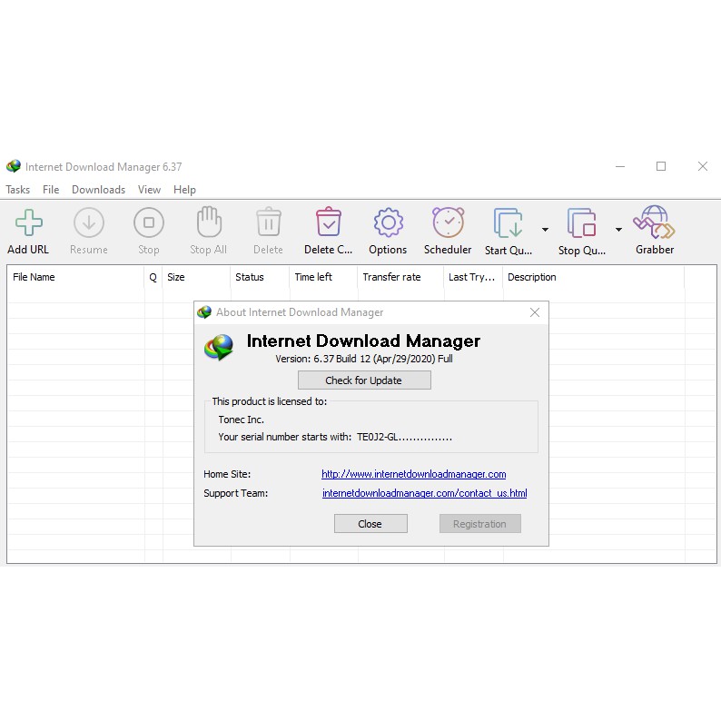Open the Downloads menu
The width and height of the screenshot is (721, 721).
pos(98,190)
